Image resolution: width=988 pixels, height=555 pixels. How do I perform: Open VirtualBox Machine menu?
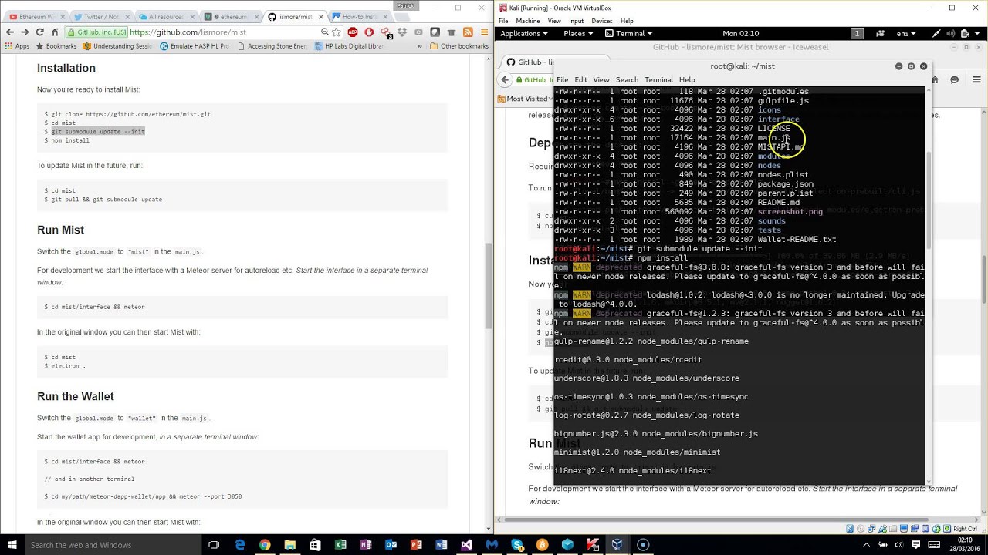(x=528, y=21)
